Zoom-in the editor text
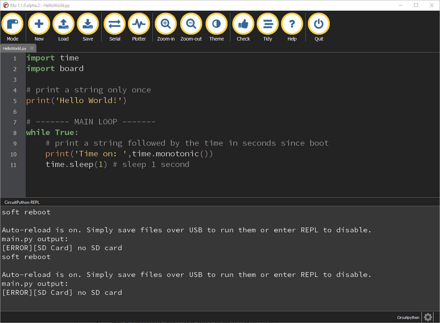This screenshot has width=440, height=323. point(166,27)
